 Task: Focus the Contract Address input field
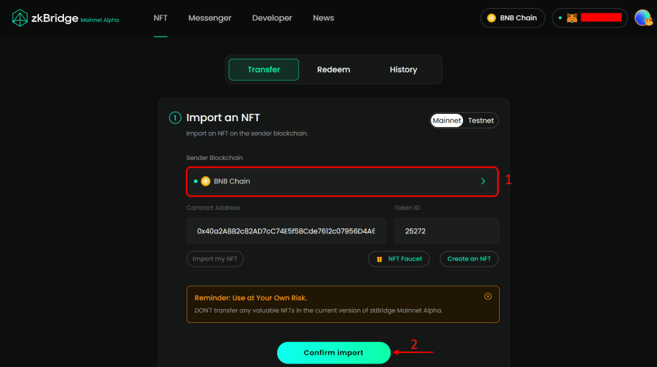[x=286, y=231]
